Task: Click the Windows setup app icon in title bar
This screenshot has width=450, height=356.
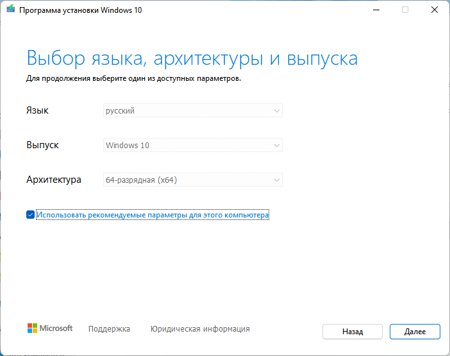Action: coord(11,8)
